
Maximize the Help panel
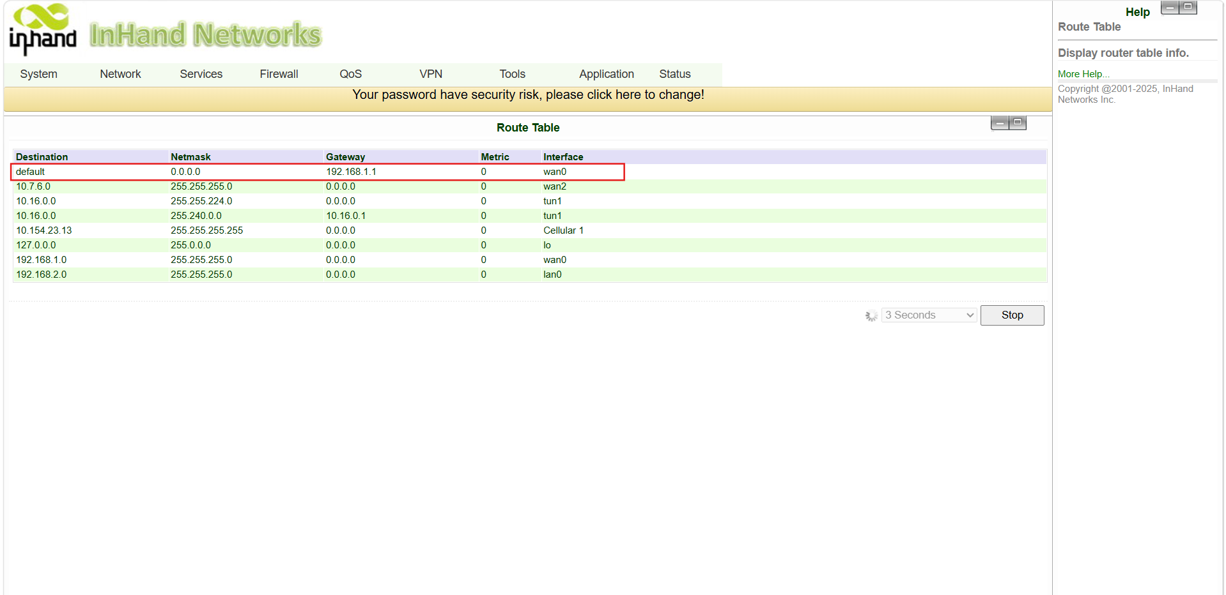(1188, 8)
